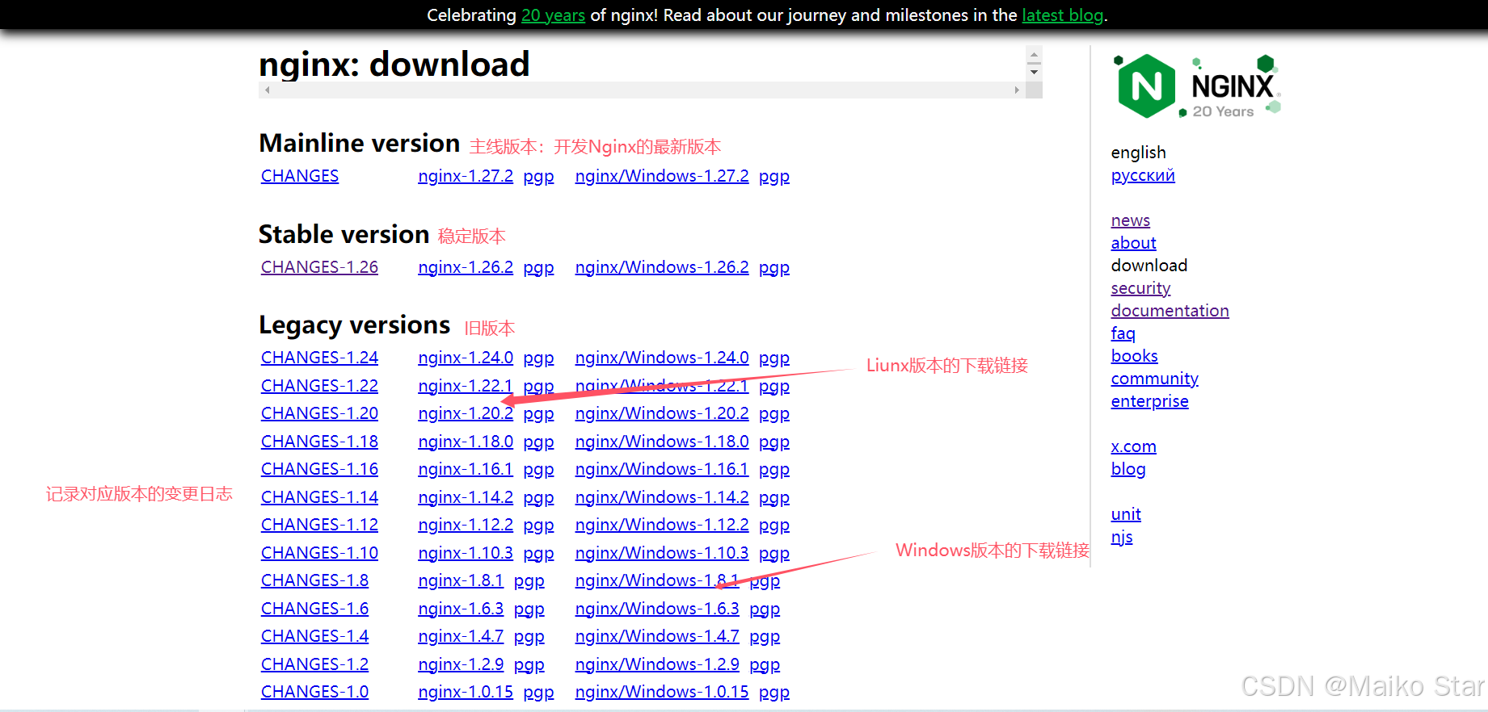Image resolution: width=1488 pixels, height=712 pixels.
Task: Download nginx-1.20.2 source
Action: [x=466, y=413]
